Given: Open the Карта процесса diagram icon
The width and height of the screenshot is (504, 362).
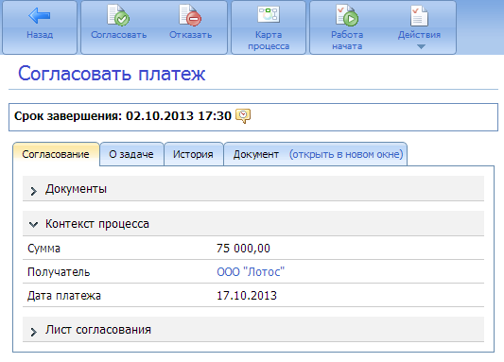Looking at the screenshot, I should point(269,14).
